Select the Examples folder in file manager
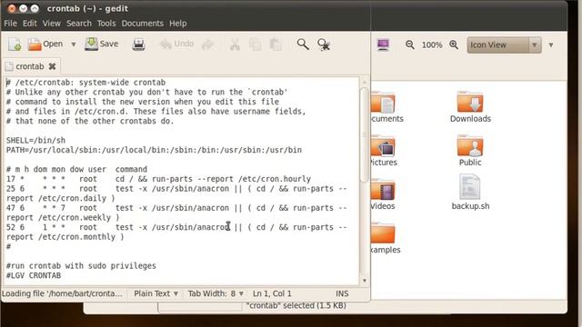The height and width of the screenshot is (327, 582). click(x=386, y=238)
